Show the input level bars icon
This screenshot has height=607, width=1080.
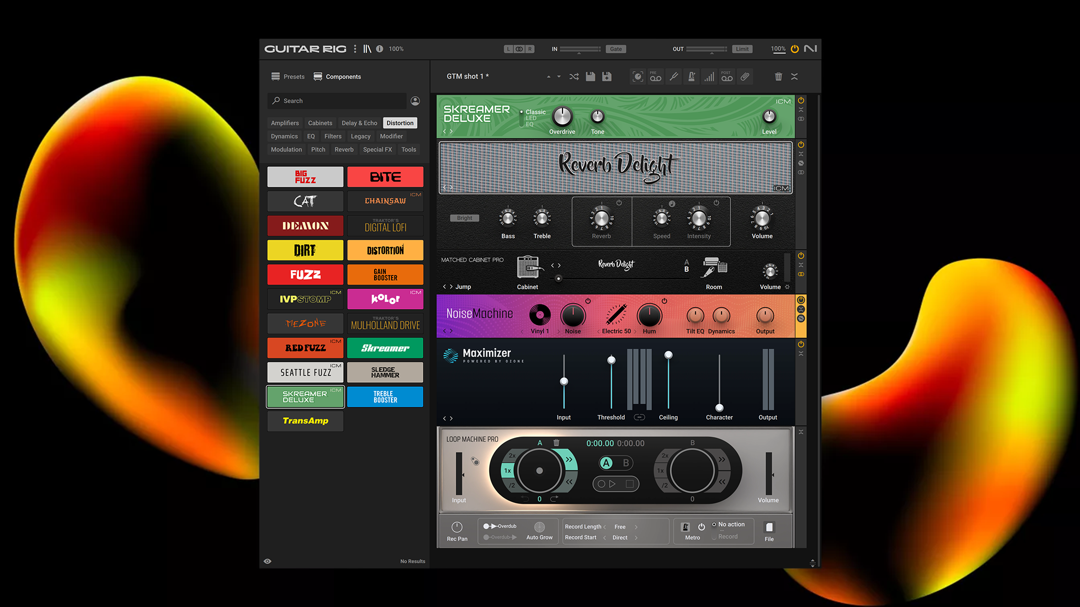point(709,77)
